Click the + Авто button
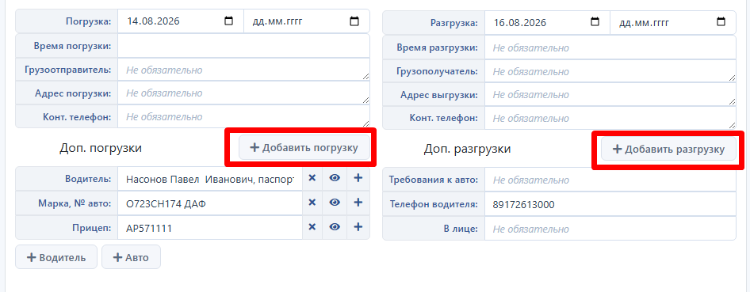The image size is (750, 292). (x=131, y=257)
